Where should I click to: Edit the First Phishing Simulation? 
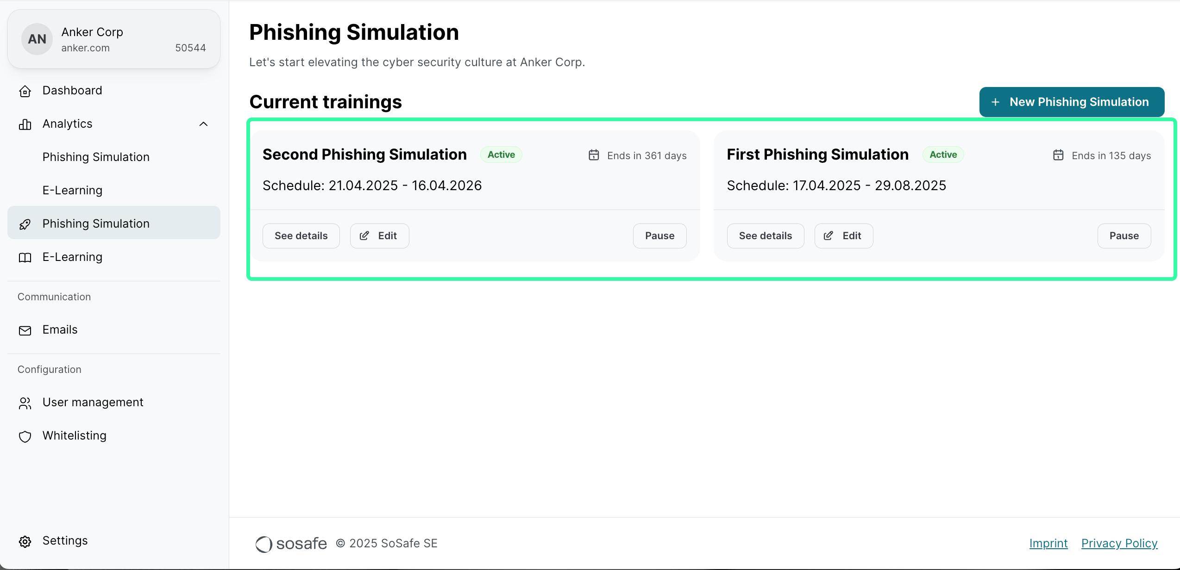pyautogui.click(x=843, y=236)
